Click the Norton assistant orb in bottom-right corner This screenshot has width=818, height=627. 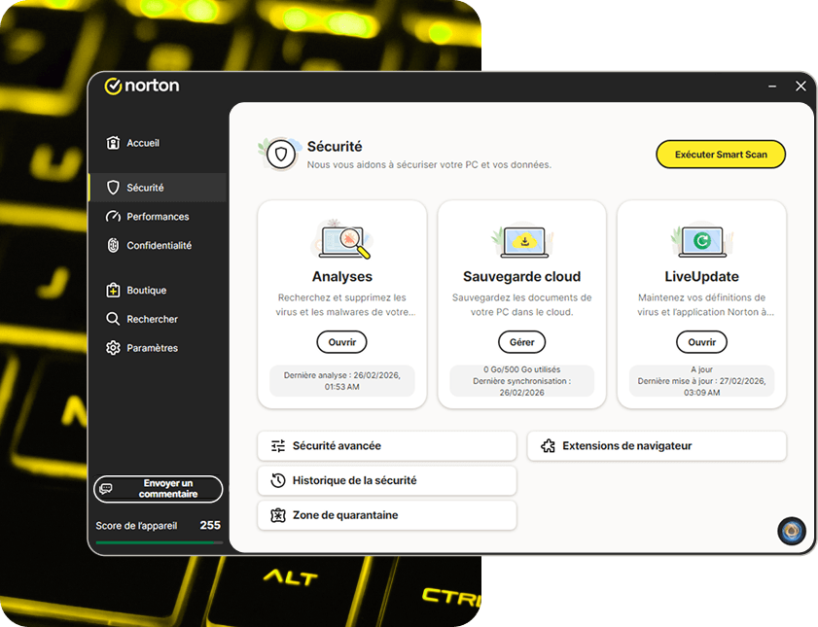pyautogui.click(x=791, y=531)
